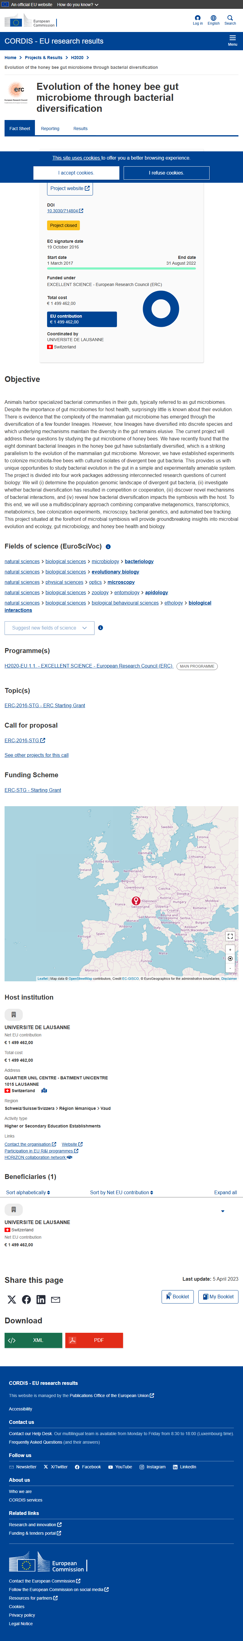Switch to the Reporting tab
The image size is (243, 1641).
(50, 129)
